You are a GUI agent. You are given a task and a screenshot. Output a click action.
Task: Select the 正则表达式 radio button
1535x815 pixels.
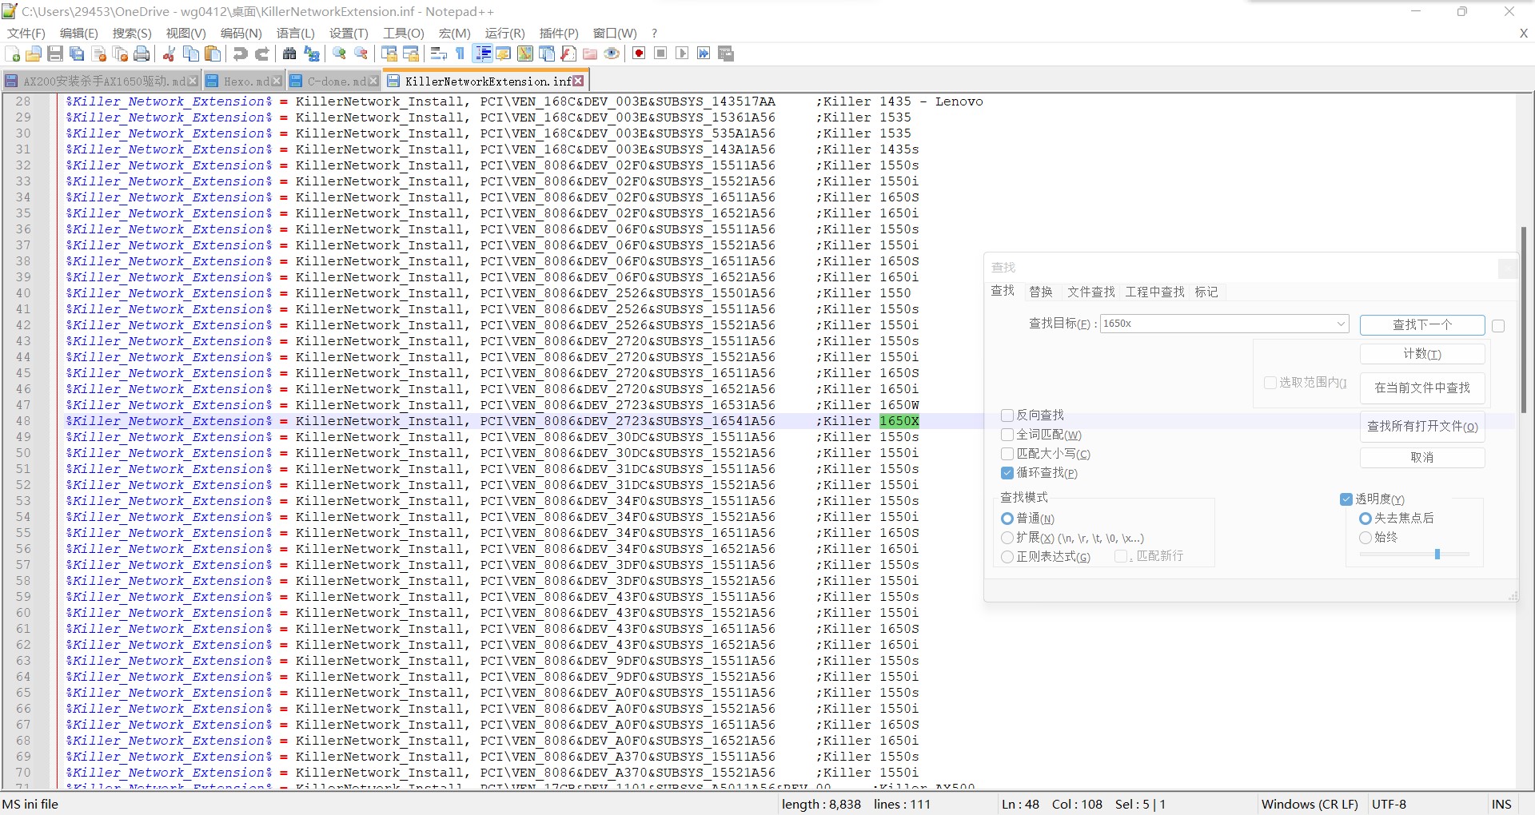click(1007, 557)
